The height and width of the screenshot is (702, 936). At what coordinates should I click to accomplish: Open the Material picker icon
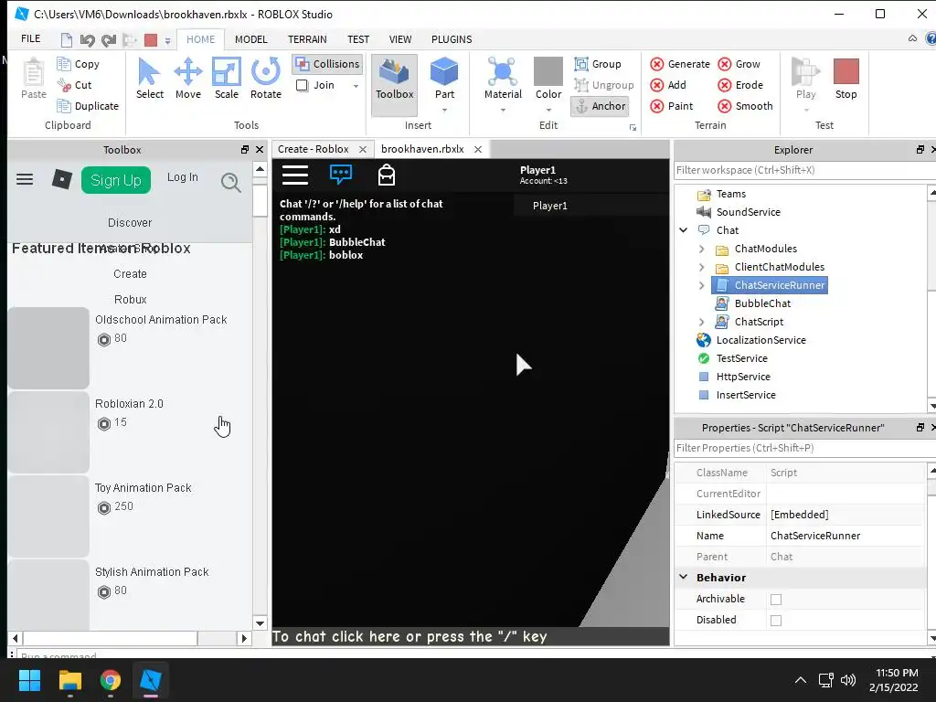click(x=503, y=71)
